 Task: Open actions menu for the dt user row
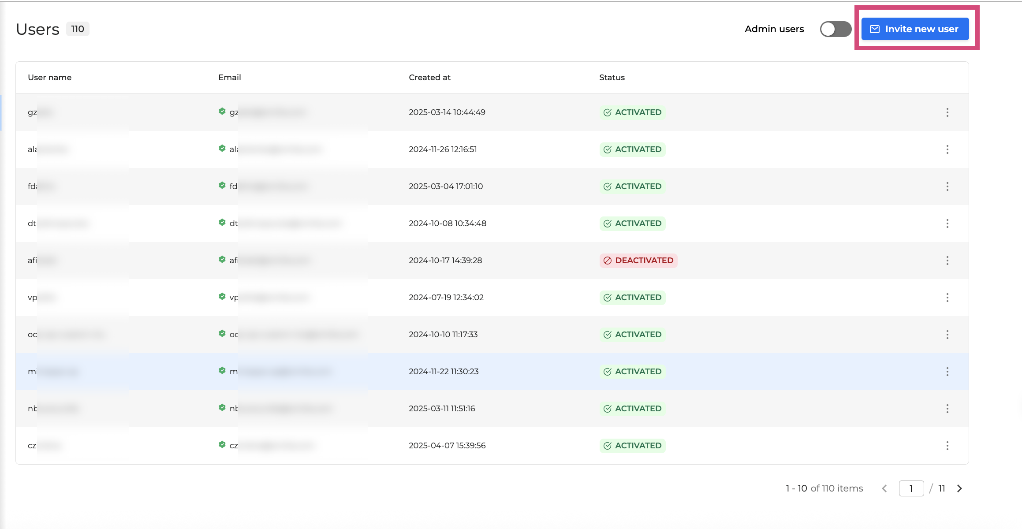point(947,224)
